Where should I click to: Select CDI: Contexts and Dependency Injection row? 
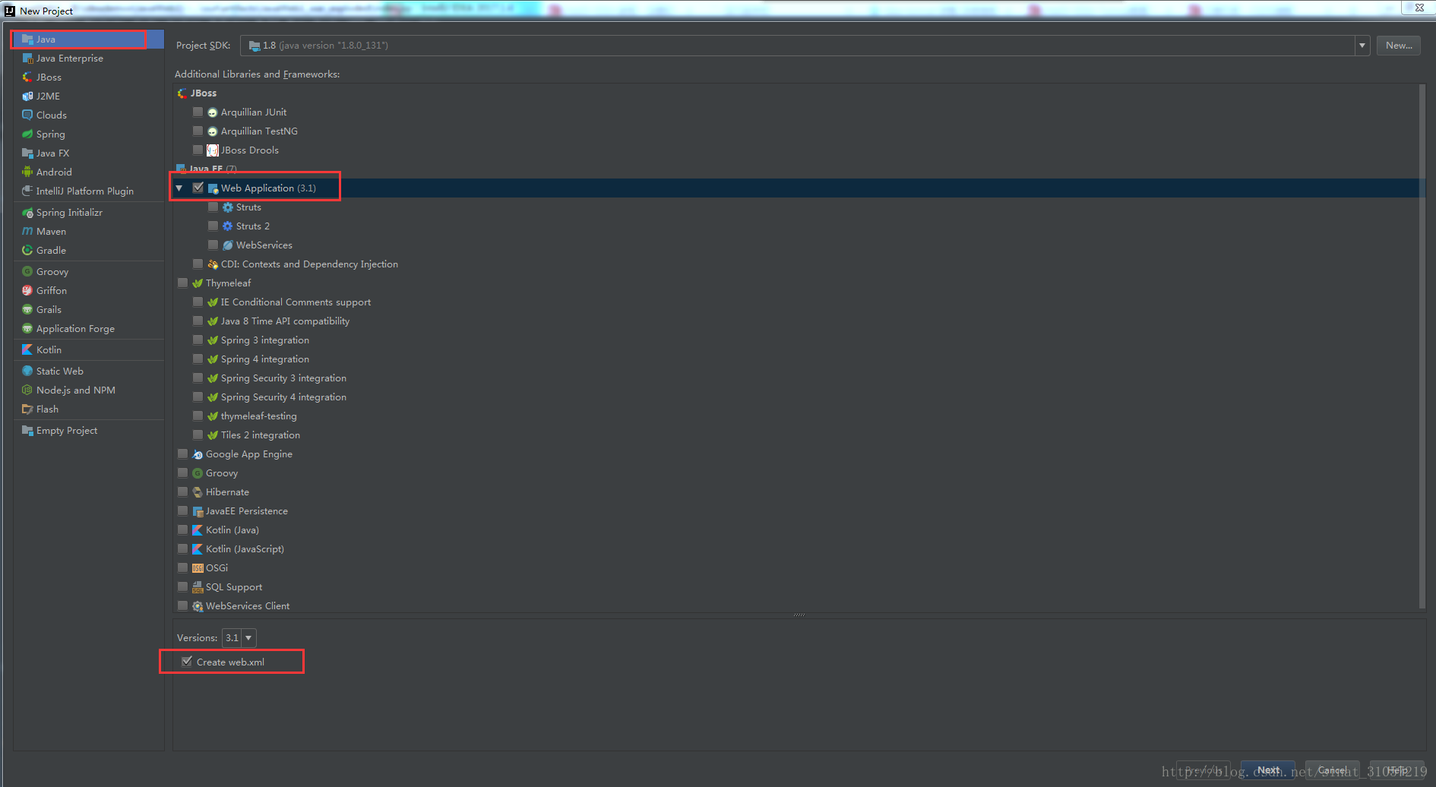click(795, 264)
